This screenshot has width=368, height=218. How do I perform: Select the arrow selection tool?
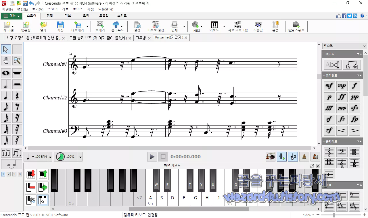pyautogui.click(x=6, y=49)
